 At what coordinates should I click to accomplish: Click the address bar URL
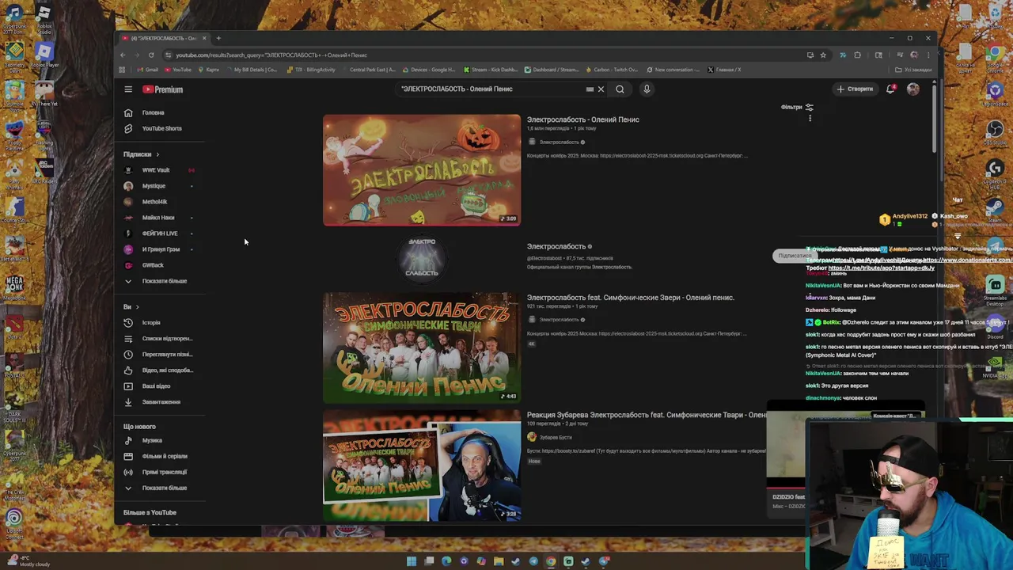[271, 55]
